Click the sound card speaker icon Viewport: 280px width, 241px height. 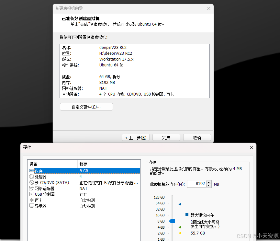coord(32,200)
